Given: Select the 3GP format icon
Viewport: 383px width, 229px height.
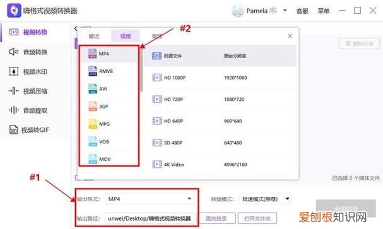Looking at the screenshot, I should [93, 106].
